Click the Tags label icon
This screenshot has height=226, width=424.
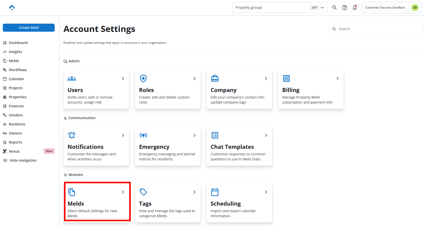pos(143,192)
